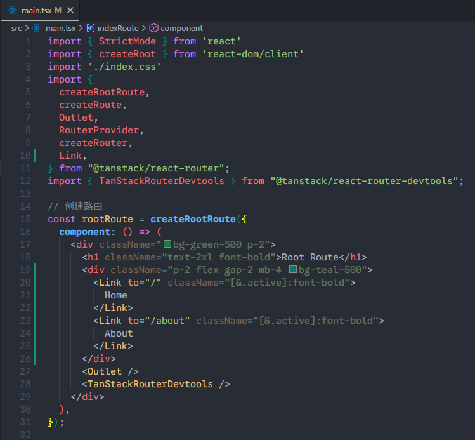Viewport: 475px width, 440px height.
Task: Click the git change indicator beside line 22
Action: 36,308
